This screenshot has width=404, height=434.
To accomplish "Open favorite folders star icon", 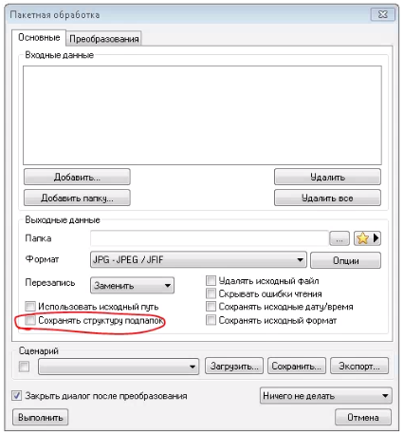I will pos(362,238).
